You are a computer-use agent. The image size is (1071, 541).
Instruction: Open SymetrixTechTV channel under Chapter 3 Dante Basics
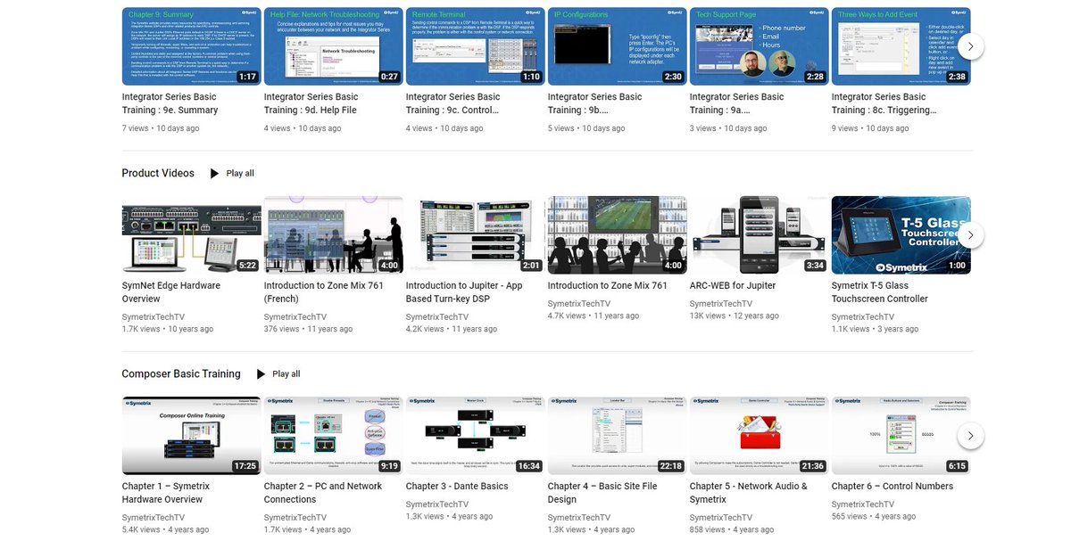click(x=437, y=504)
